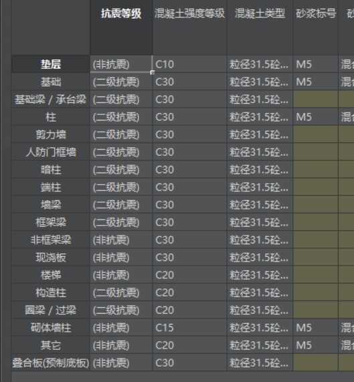Click the C30 strength cell for 基础

190,82
